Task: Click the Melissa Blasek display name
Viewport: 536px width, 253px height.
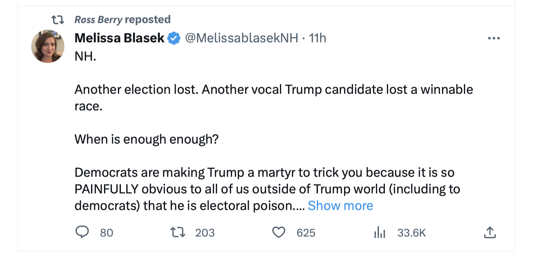Action: click(119, 38)
